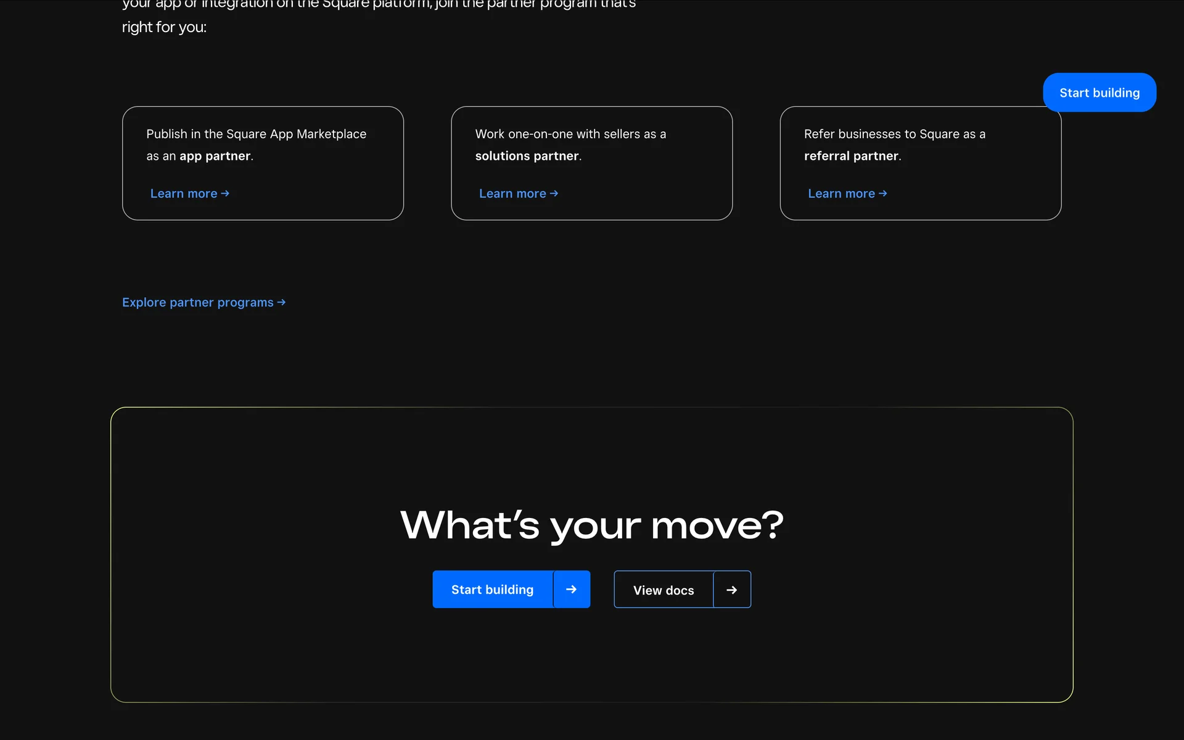The image size is (1184, 740).
Task: Click the arrow icon on Start building
Action: pyautogui.click(x=571, y=590)
